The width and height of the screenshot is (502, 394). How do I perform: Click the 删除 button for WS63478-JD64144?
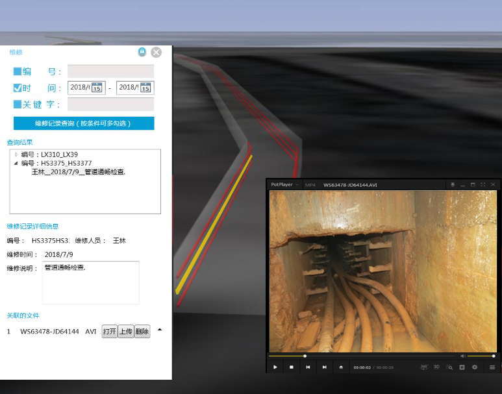click(142, 331)
